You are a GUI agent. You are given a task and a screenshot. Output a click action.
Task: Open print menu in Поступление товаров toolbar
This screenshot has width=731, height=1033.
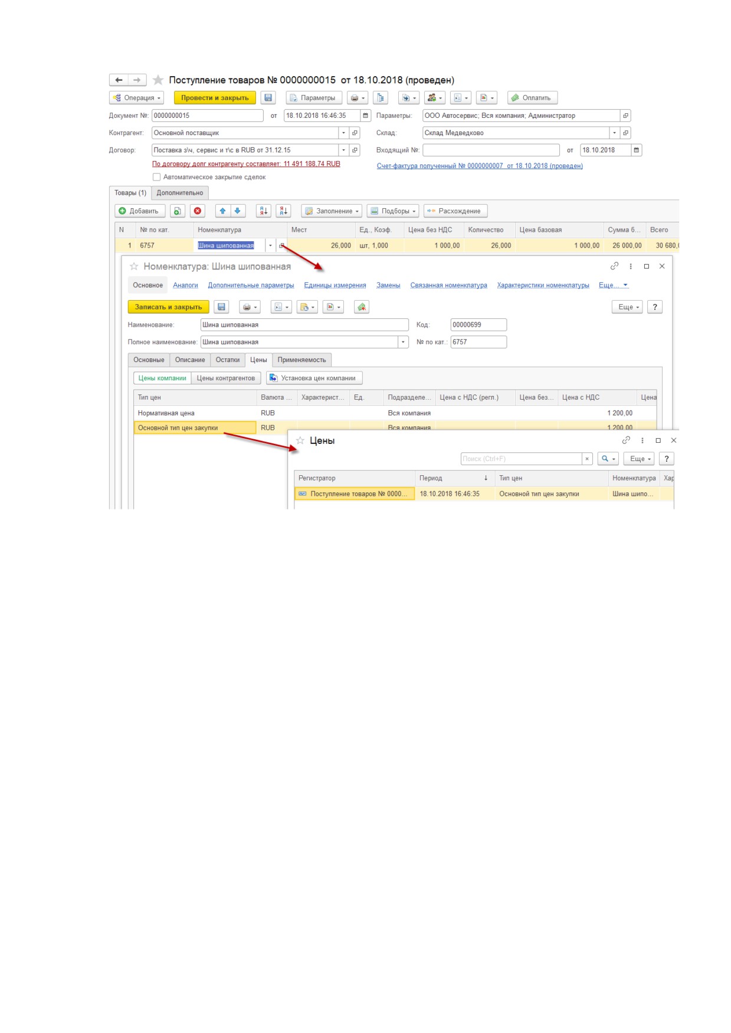(x=358, y=98)
